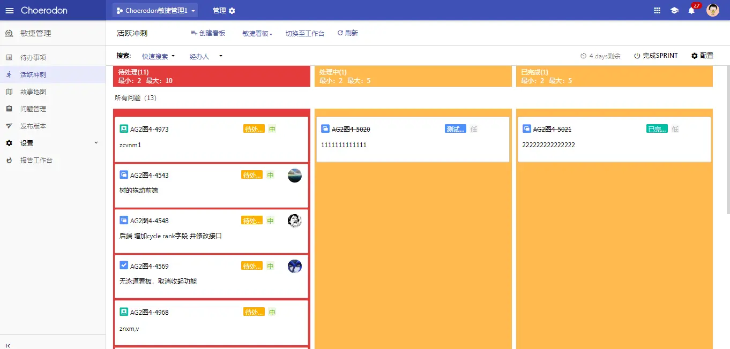Click issue type icon of AG2图4-4543

(124, 174)
